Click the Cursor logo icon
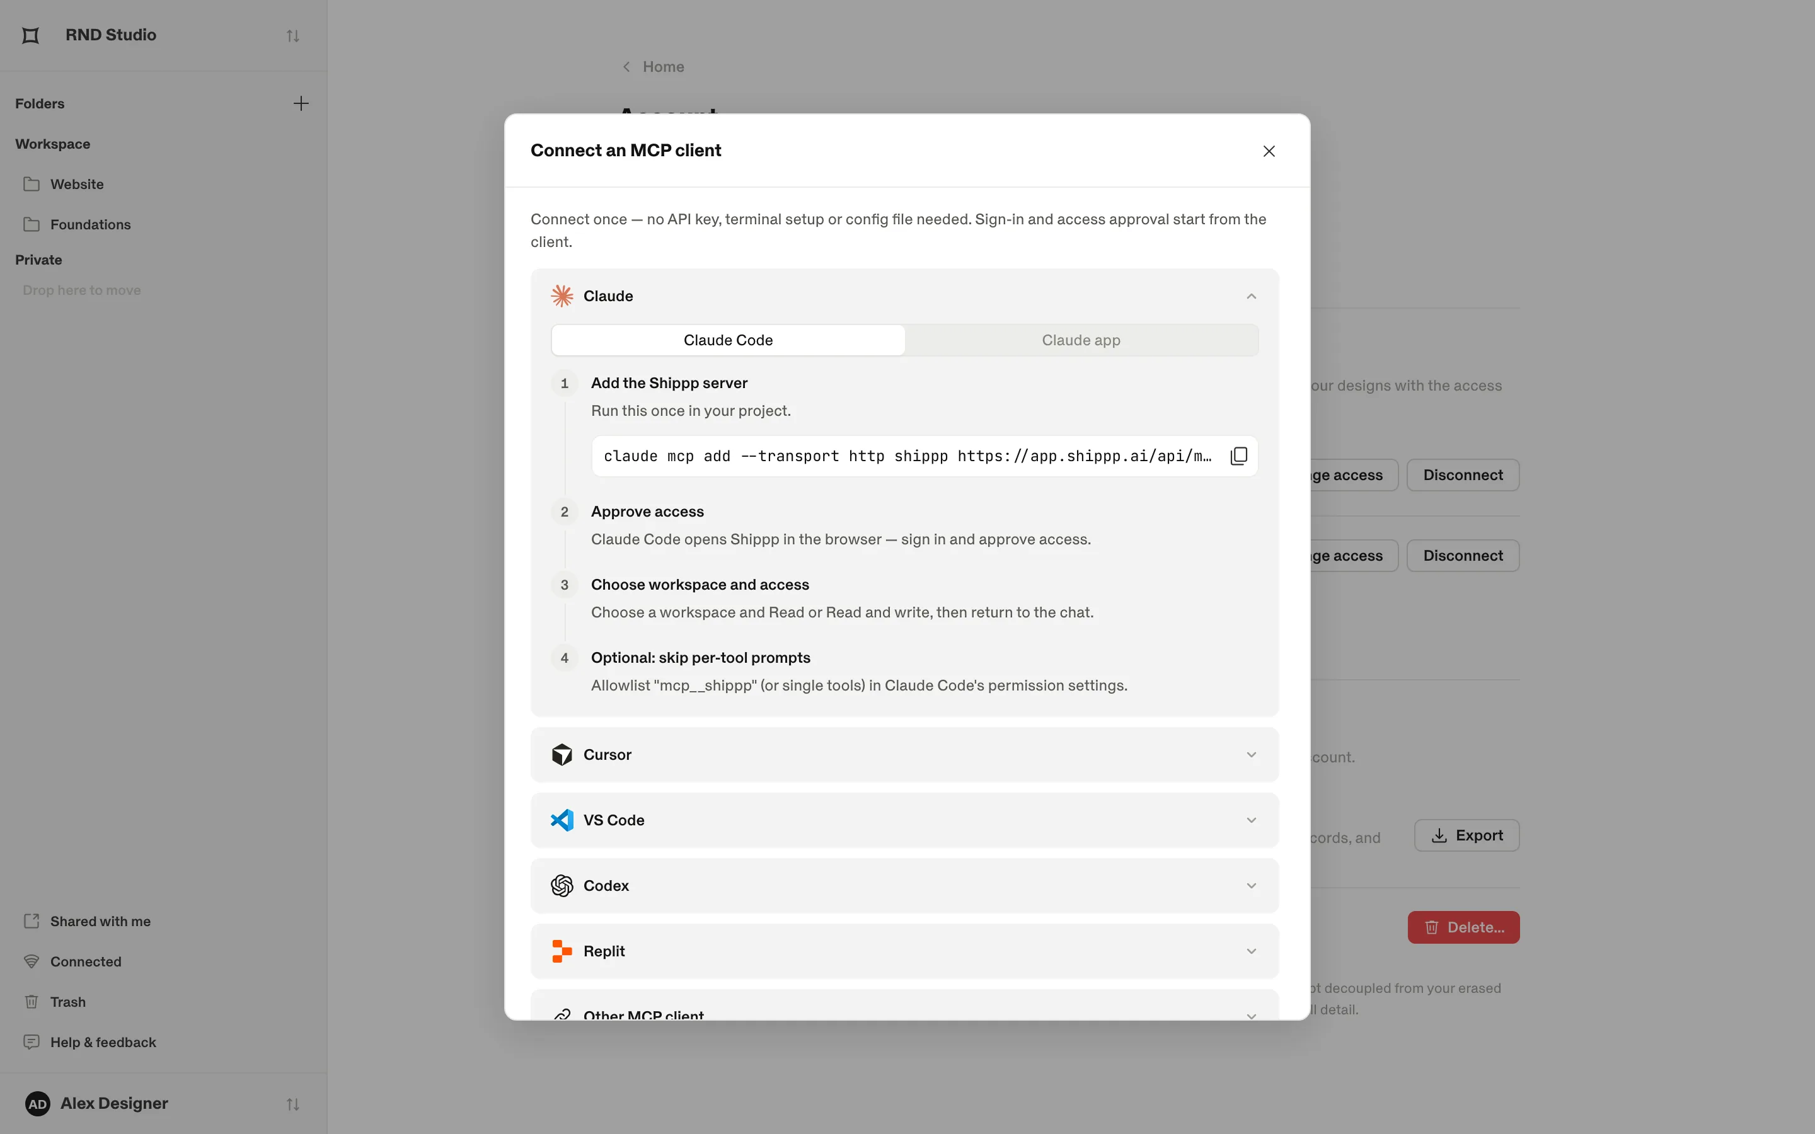The height and width of the screenshot is (1134, 1815). coord(562,755)
